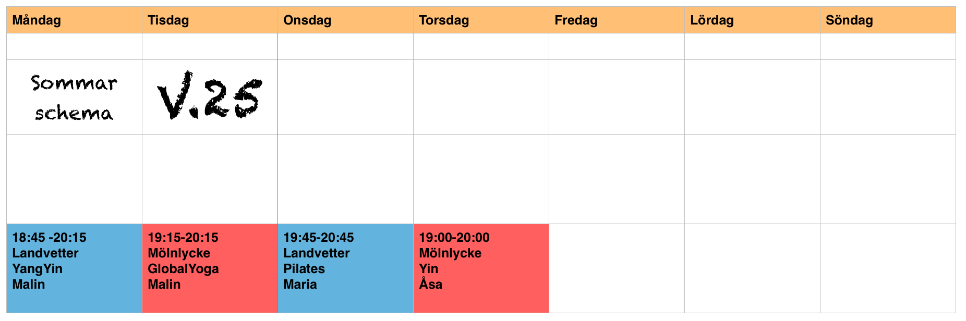Click empty cell directly below Måndag header
Screen dimensions: 966x321
click(x=74, y=46)
